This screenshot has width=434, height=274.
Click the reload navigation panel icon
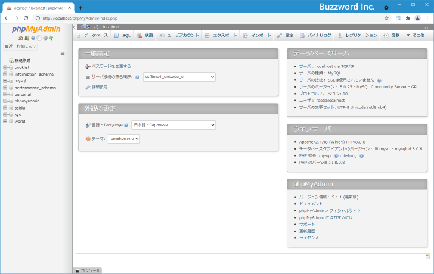(x=52, y=38)
